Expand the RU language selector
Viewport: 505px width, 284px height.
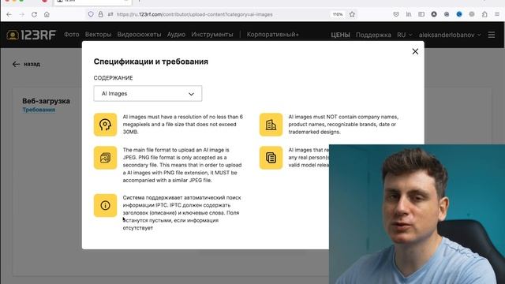coord(405,35)
